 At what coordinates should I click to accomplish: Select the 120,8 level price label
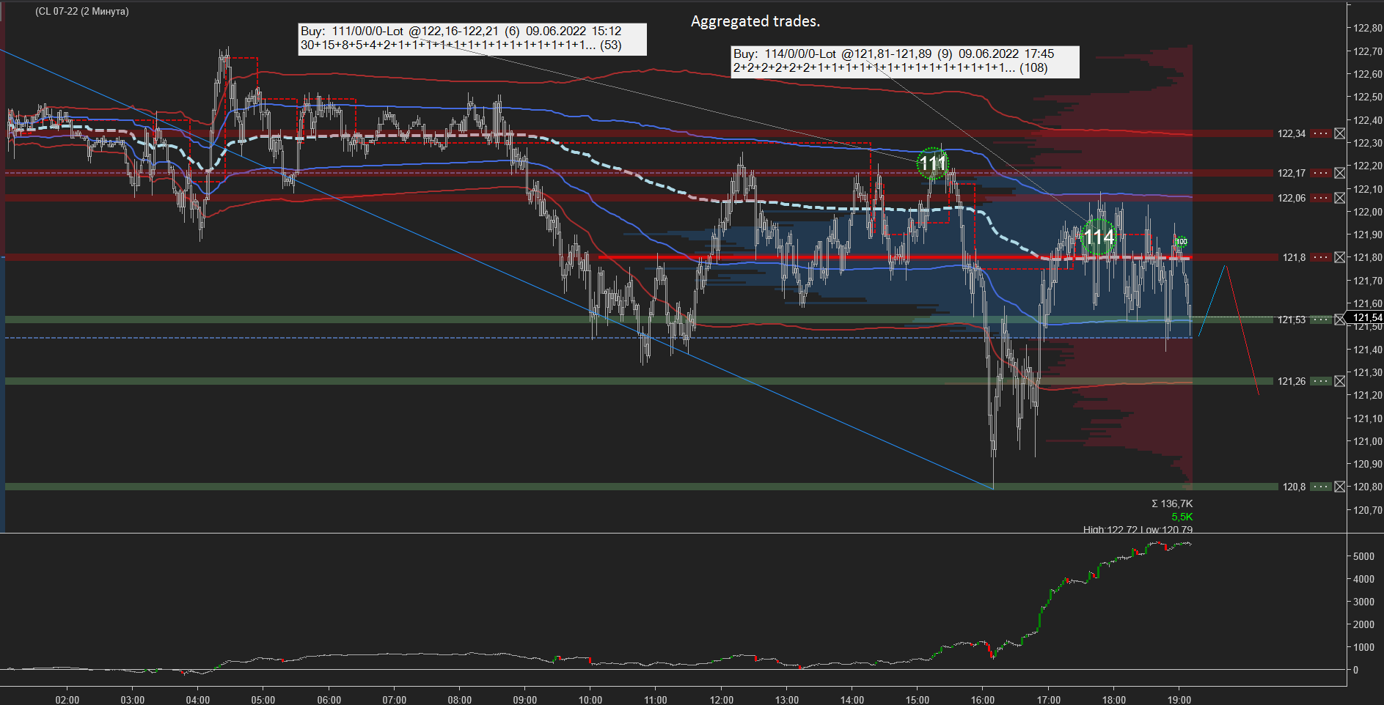coord(1294,487)
